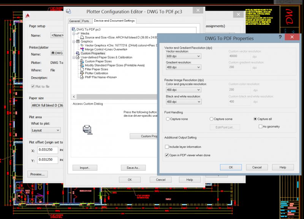The height and width of the screenshot is (219, 304).
Task: Click the DWG To PDF.pc3 root tree icon
Action: pyautogui.click(x=74, y=29)
